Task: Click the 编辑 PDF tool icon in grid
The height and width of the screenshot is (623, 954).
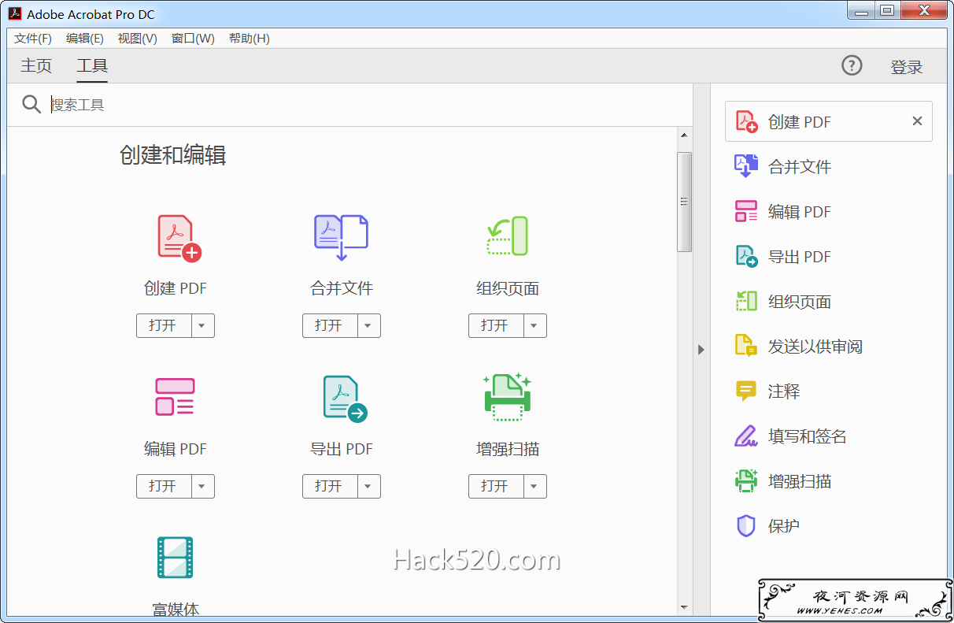Action: pyautogui.click(x=175, y=397)
